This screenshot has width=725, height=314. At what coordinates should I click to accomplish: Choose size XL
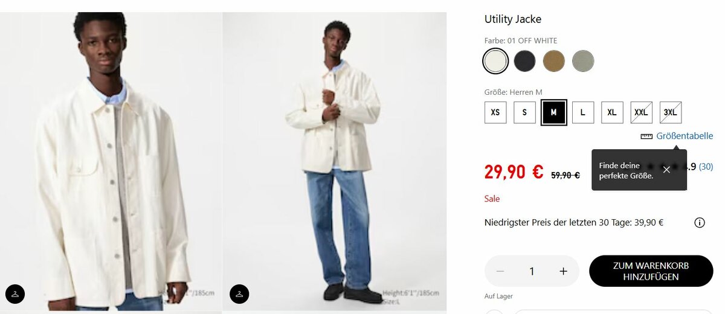point(612,112)
